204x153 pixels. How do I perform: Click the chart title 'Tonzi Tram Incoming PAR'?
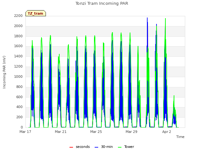tap(102, 4)
